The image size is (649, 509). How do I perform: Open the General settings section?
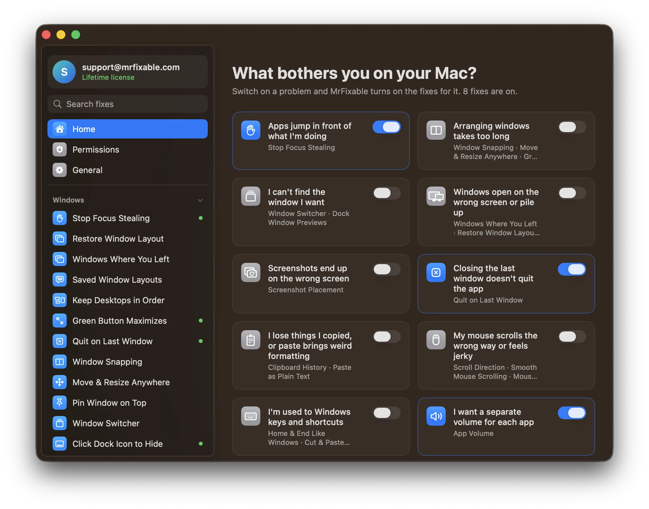coord(128,170)
